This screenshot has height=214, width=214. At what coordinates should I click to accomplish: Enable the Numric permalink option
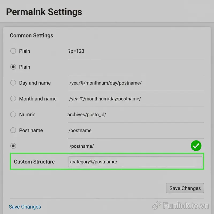click(x=13, y=114)
